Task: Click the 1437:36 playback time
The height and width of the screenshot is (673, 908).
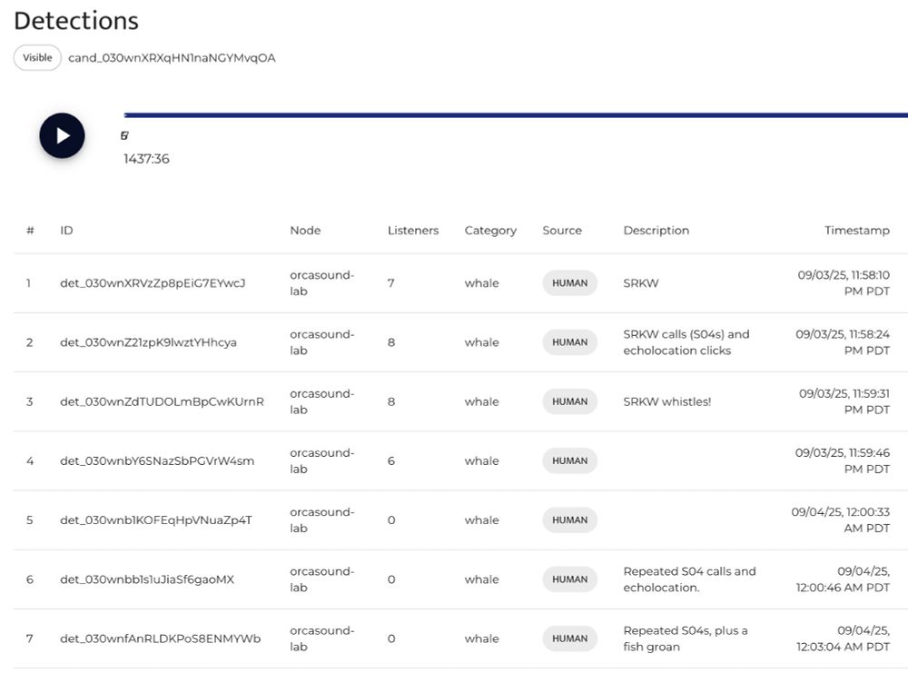Action: click(146, 159)
